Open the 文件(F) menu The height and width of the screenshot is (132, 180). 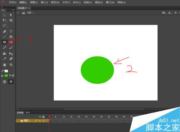[13, 3]
